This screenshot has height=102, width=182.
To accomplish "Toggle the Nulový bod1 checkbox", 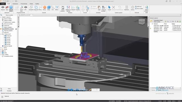I will coord(3,34).
